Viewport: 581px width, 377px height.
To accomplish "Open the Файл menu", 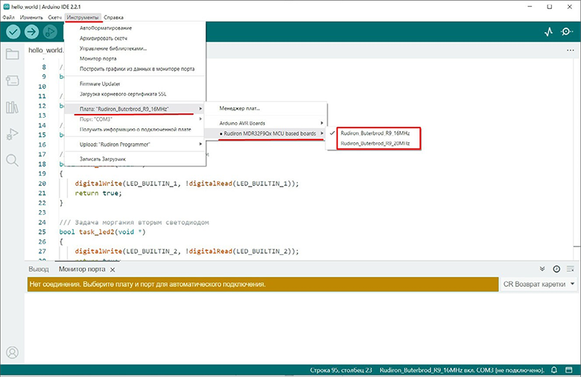I will pyautogui.click(x=8, y=17).
